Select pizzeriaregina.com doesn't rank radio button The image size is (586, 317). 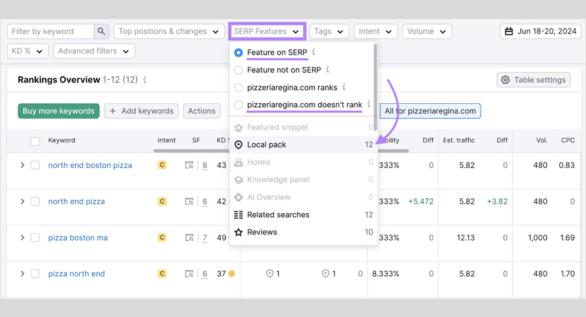pos(238,105)
